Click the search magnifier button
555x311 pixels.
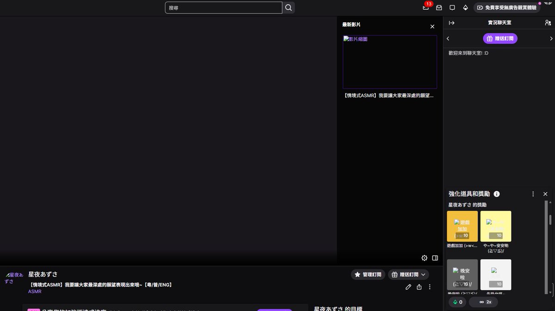click(x=289, y=8)
